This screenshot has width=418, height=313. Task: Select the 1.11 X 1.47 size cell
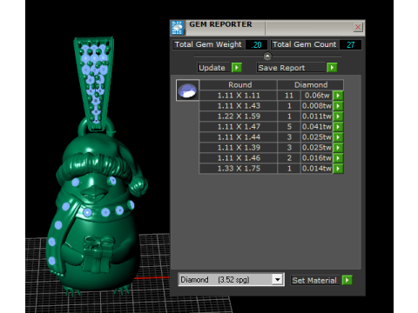[238, 127]
